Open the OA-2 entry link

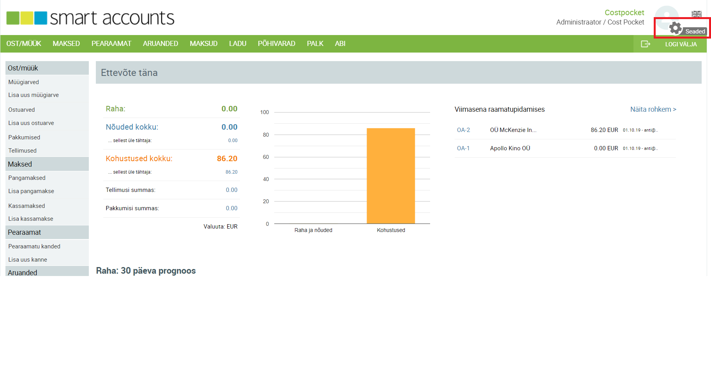464,130
